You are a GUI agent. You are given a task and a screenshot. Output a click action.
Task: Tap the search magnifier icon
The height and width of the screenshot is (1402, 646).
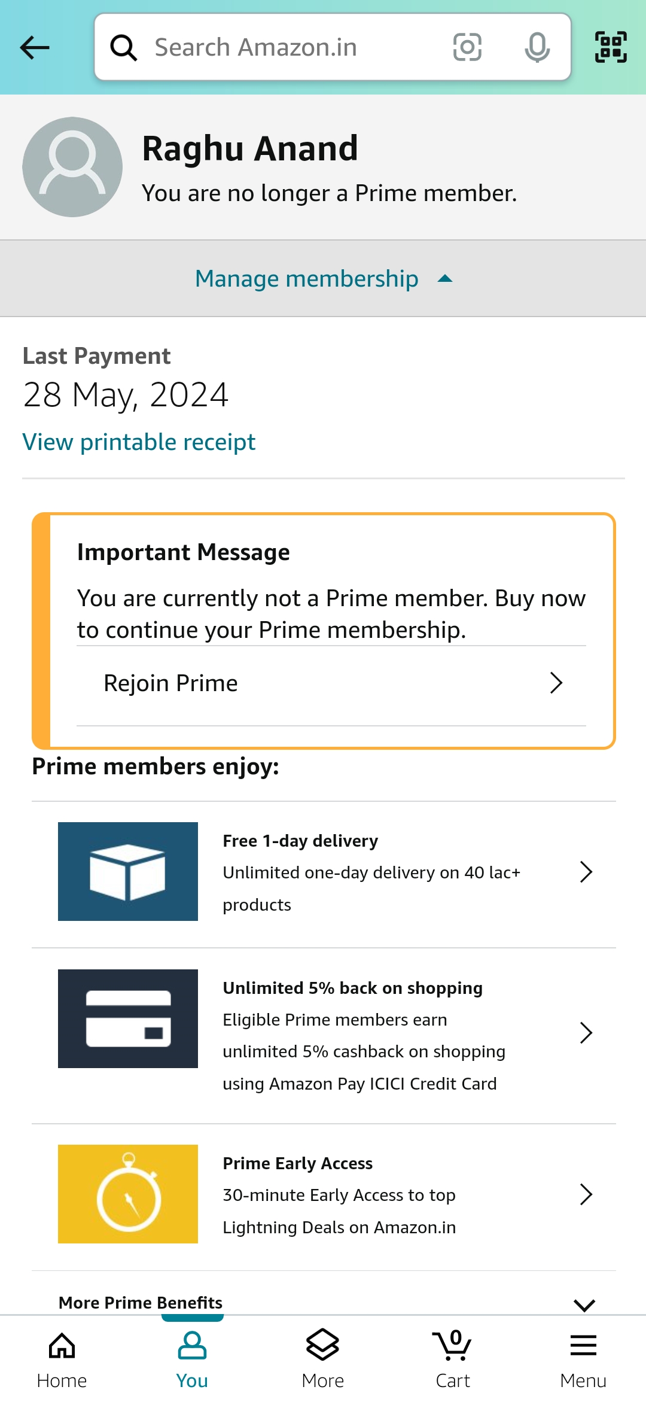click(x=124, y=47)
